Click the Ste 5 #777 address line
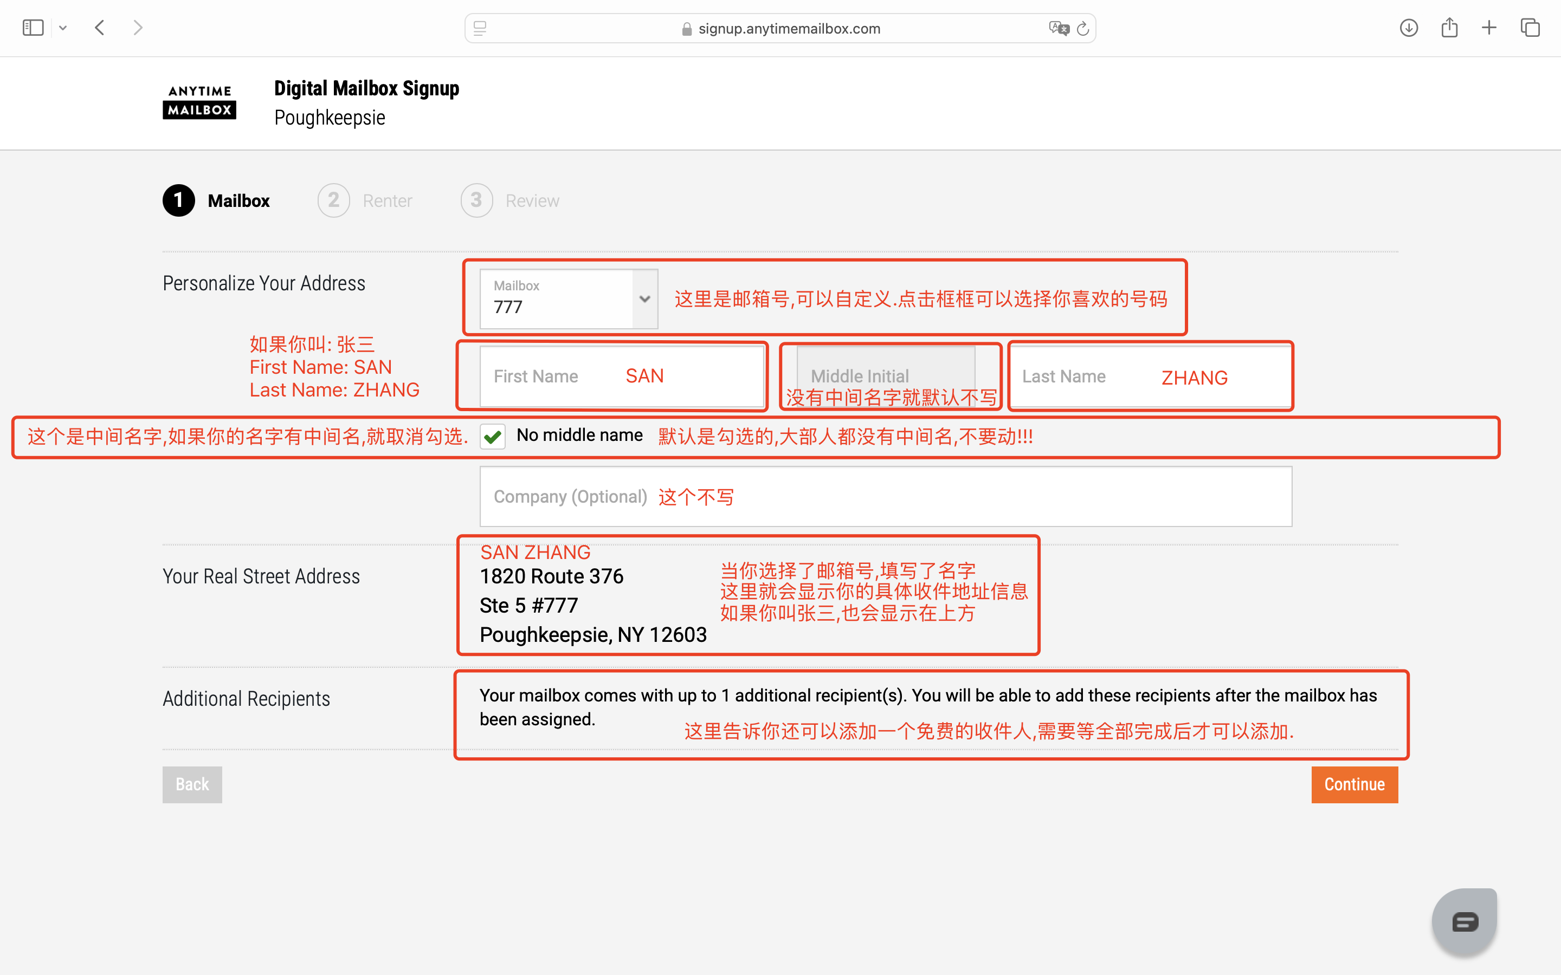1561x975 pixels. pos(529,606)
